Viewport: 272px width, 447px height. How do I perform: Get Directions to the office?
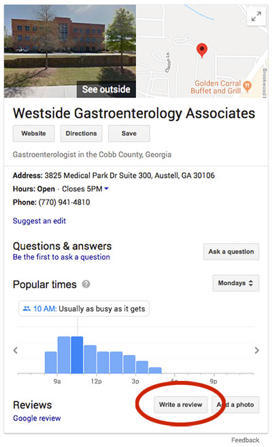point(81,134)
